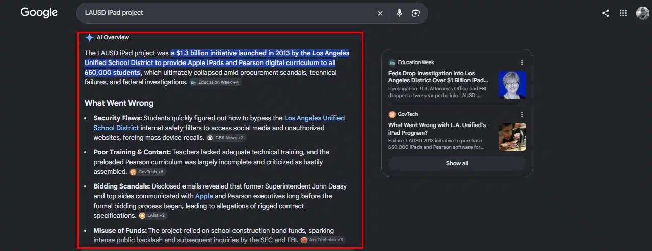Click the Google logo
The image size is (652, 251).
coord(39,13)
